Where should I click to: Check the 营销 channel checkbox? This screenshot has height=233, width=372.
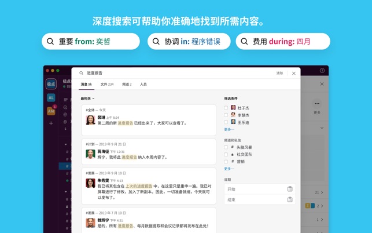point(226,162)
